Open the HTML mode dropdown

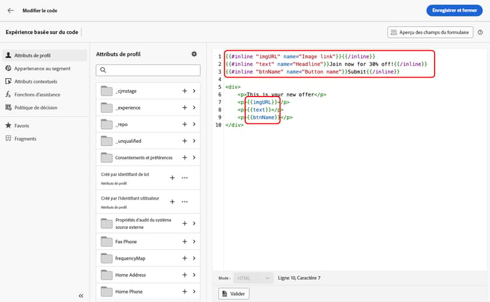tap(253, 278)
